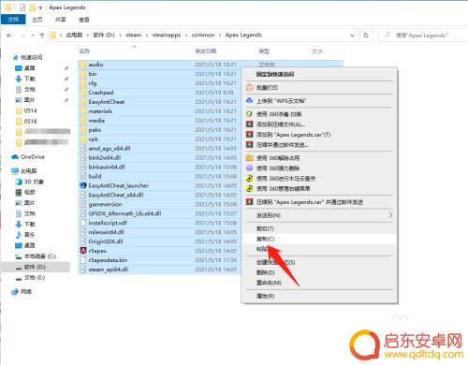The image size is (468, 365).
Task: Select amd_ags_x64.dll file
Action: click(110, 149)
